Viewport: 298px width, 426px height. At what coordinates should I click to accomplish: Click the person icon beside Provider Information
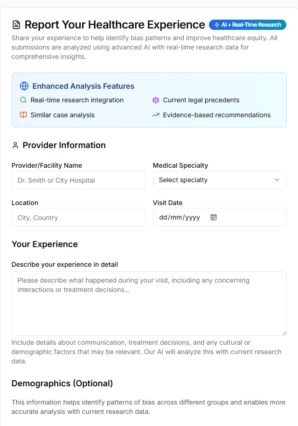(x=15, y=145)
